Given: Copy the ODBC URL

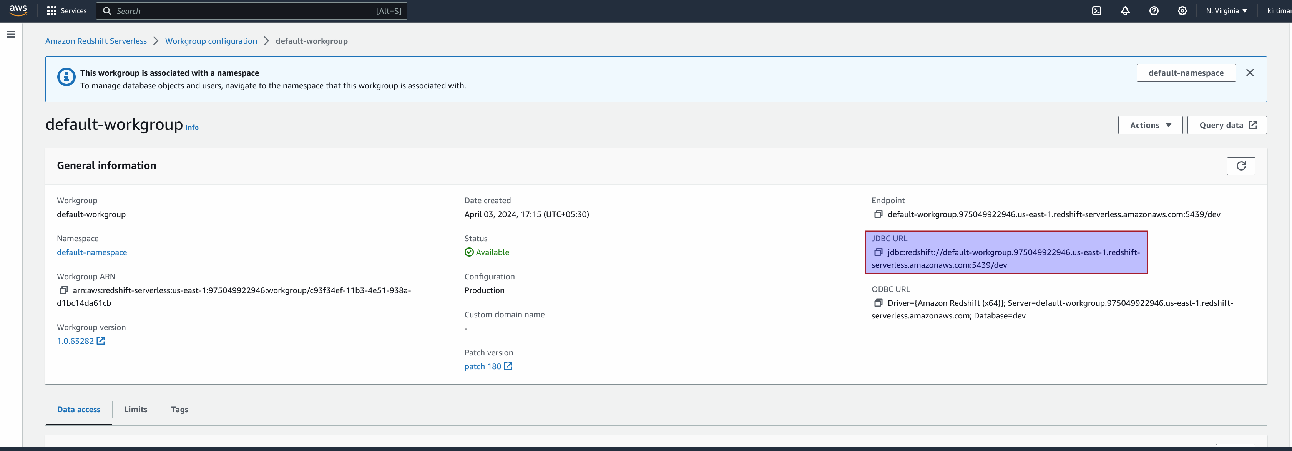Looking at the screenshot, I should [x=878, y=303].
